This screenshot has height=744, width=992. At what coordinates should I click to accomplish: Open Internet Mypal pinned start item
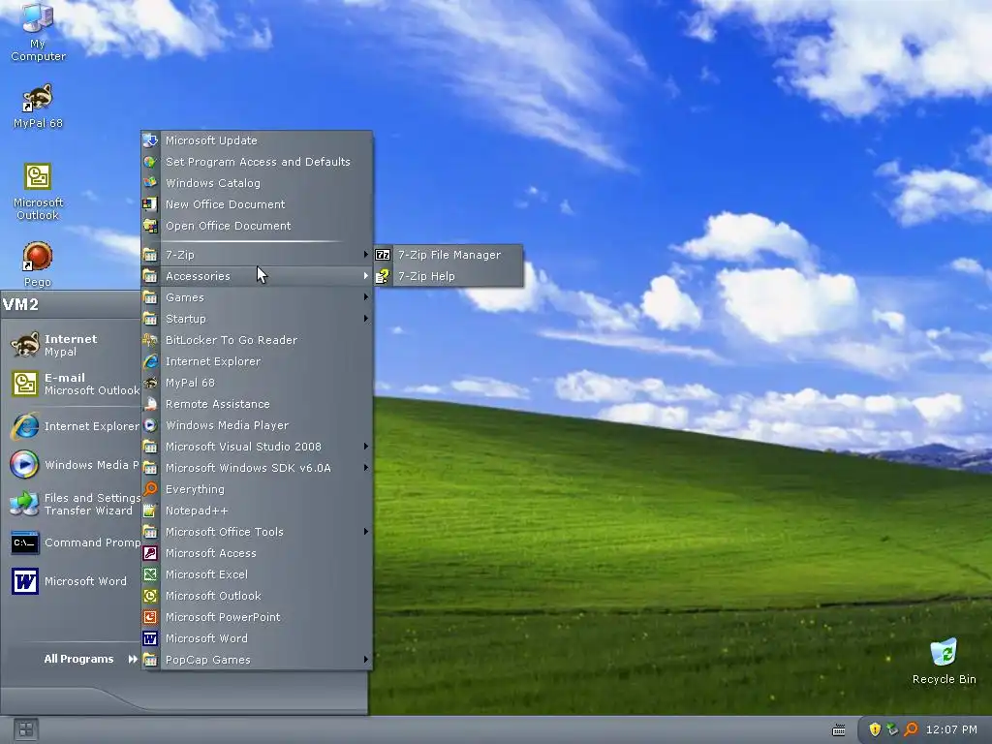tap(72, 345)
